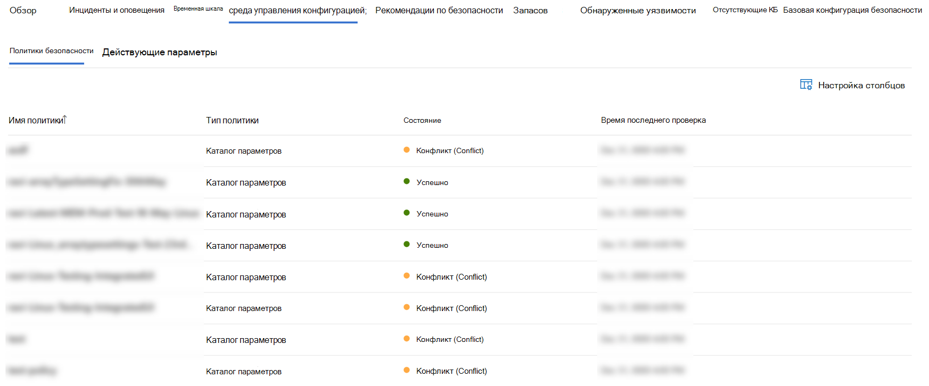Go to Рекомендации по безопасности tab
The height and width of the screenshot is (386, 929).
[x=439, y=11]
